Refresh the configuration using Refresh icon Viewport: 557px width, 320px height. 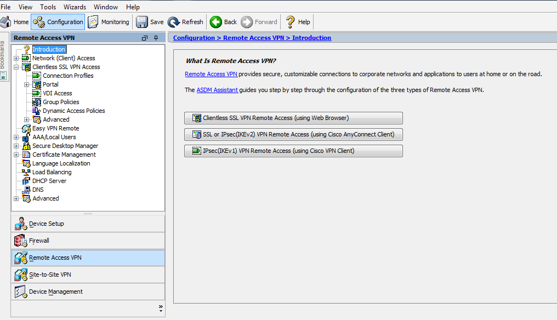coord(174,22)
